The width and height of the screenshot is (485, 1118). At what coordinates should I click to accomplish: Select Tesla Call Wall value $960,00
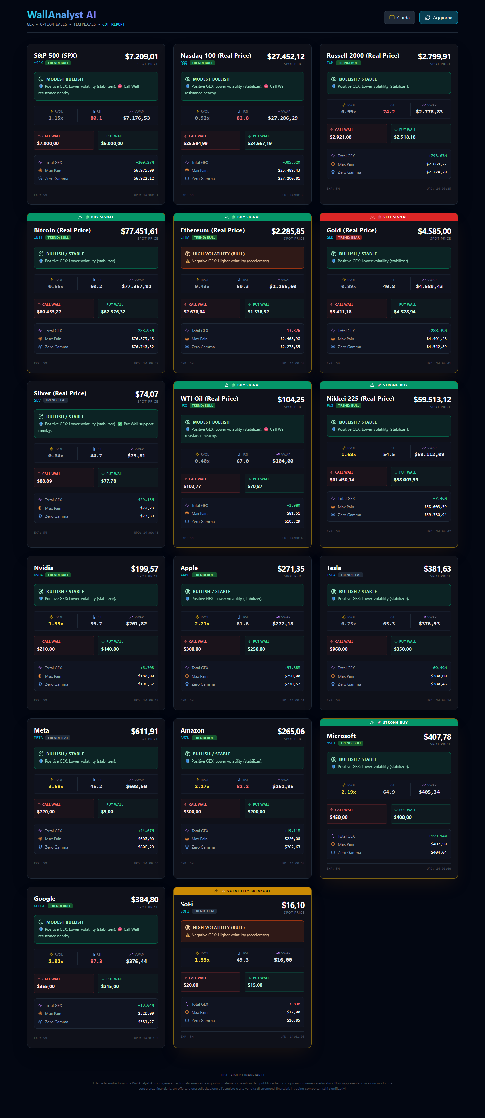(x=338, y=649)
